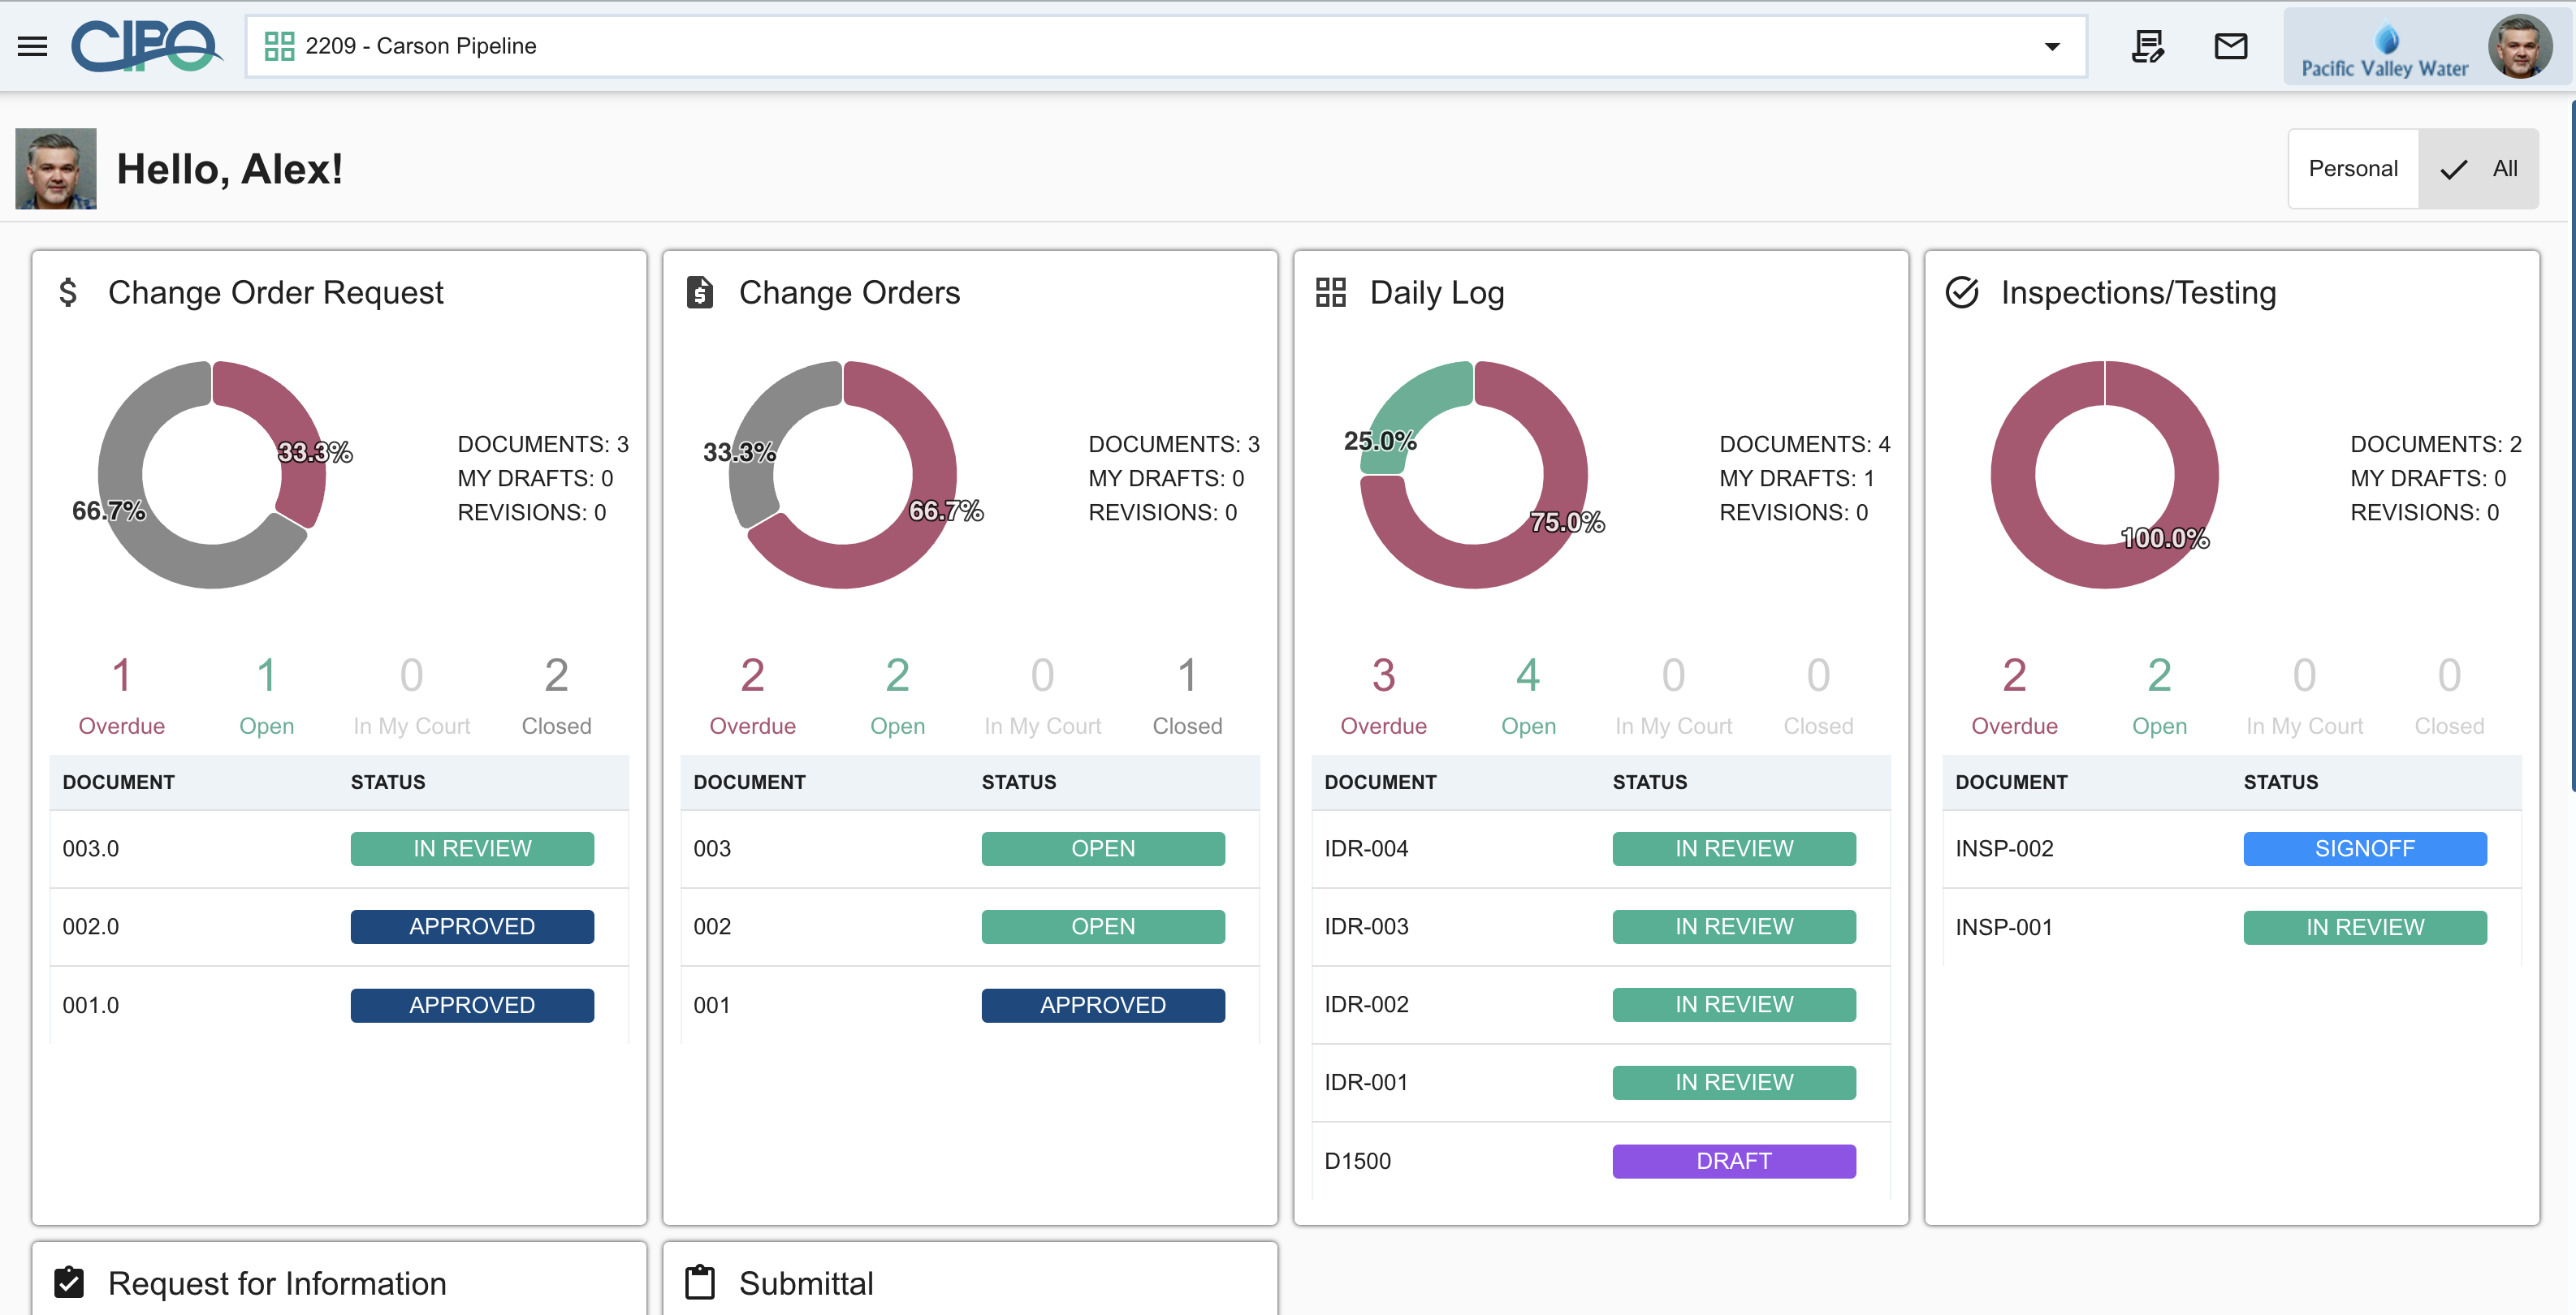
Task: Open the hamburger navigation menu
Action: point(32,46)
